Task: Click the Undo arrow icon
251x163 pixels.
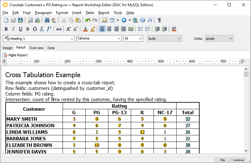Action: (88, 20)
